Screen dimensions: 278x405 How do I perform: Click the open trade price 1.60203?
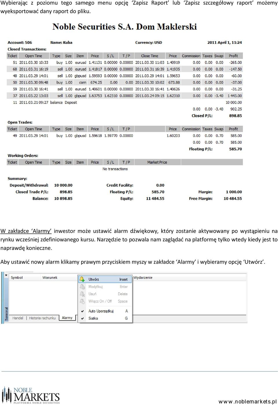point(173,136)
